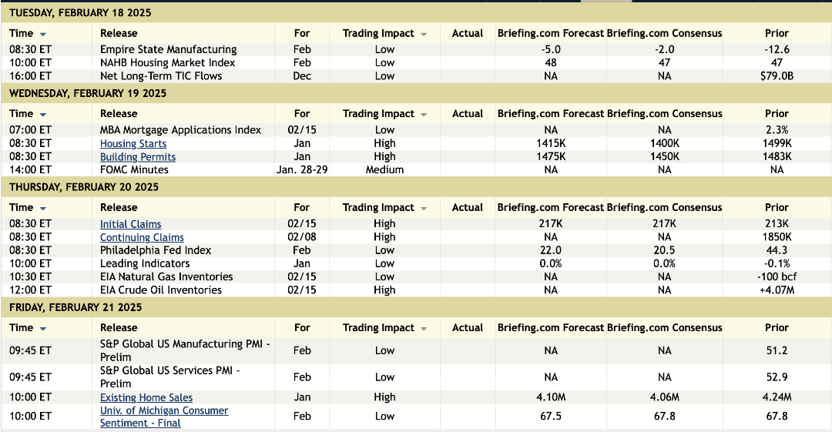Sort by Time in Wednesday February 19 section
This screenshot has width=832, height=432.
[42, 114]
